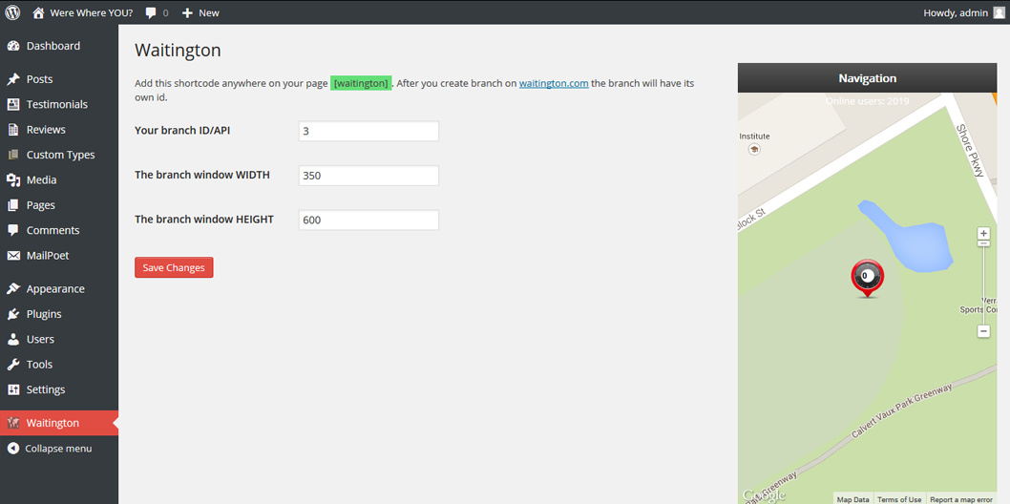Click the Collapse menu text

[58, 448]
